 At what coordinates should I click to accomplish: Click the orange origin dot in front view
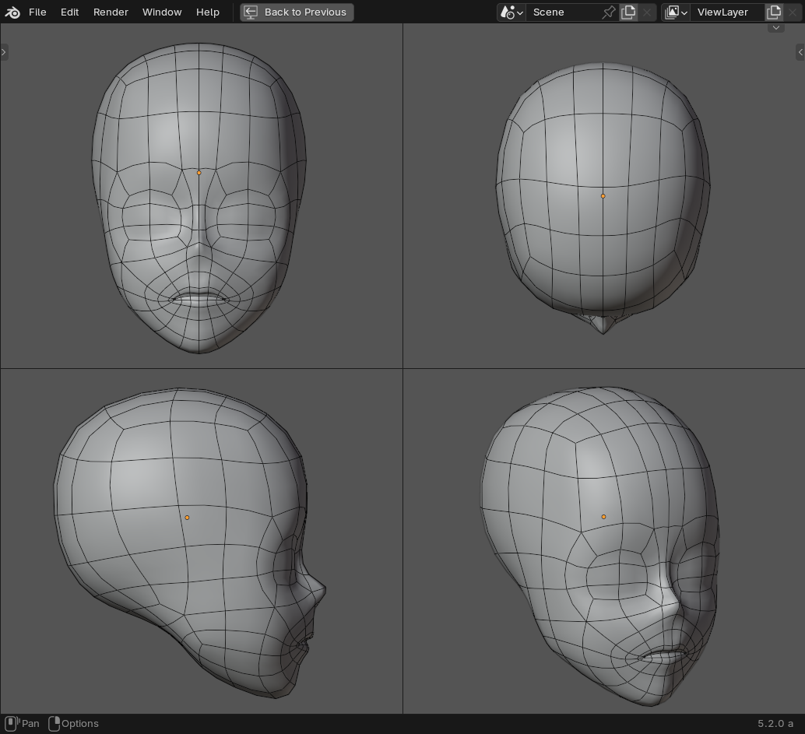199,173
